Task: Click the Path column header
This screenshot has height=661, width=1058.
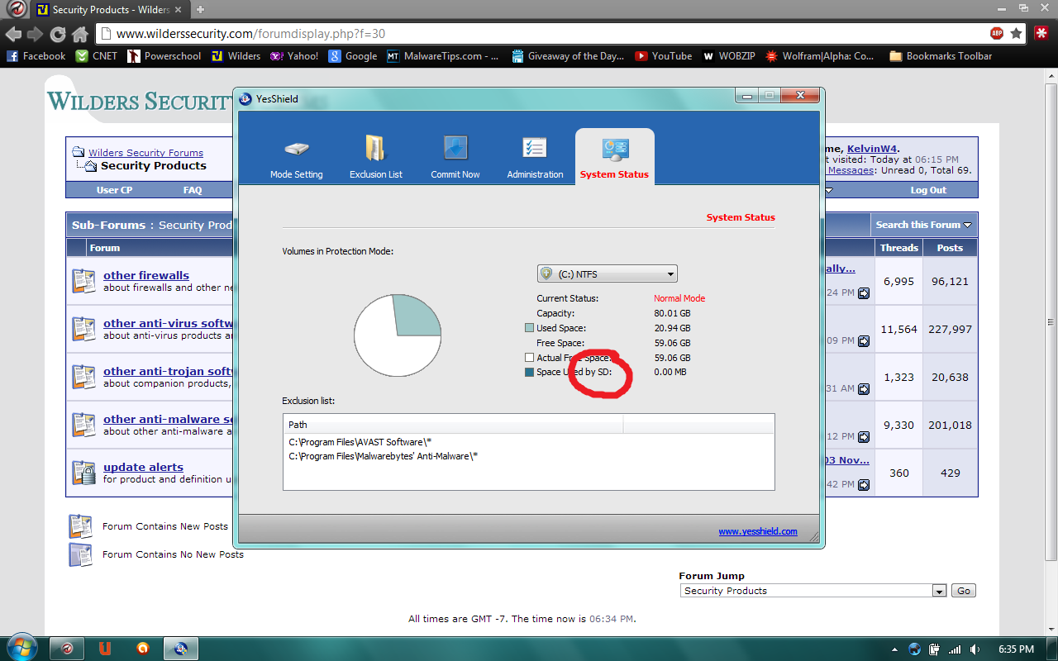Action: click(453, 425)
